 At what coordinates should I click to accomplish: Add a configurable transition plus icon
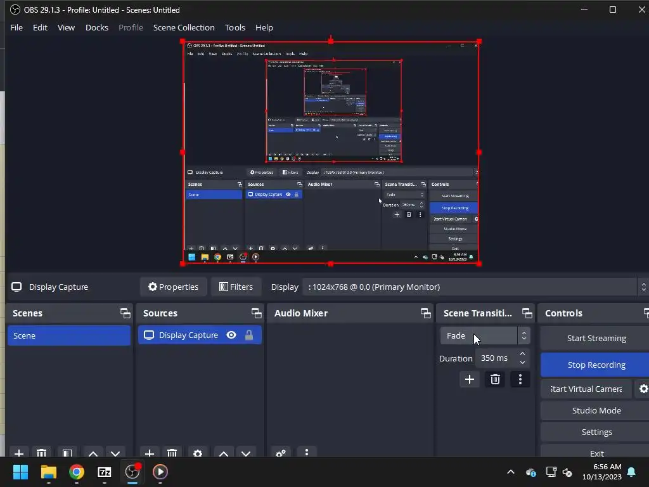(470, 379)
